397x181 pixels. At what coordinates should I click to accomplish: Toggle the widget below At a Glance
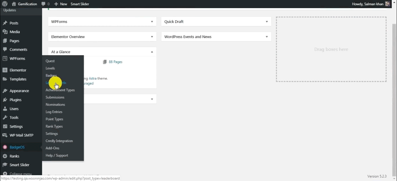tap(152, 99)
